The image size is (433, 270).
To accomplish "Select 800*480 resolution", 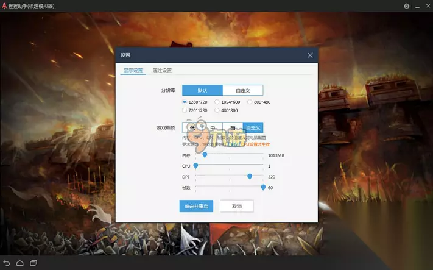I will pos(250,102).
